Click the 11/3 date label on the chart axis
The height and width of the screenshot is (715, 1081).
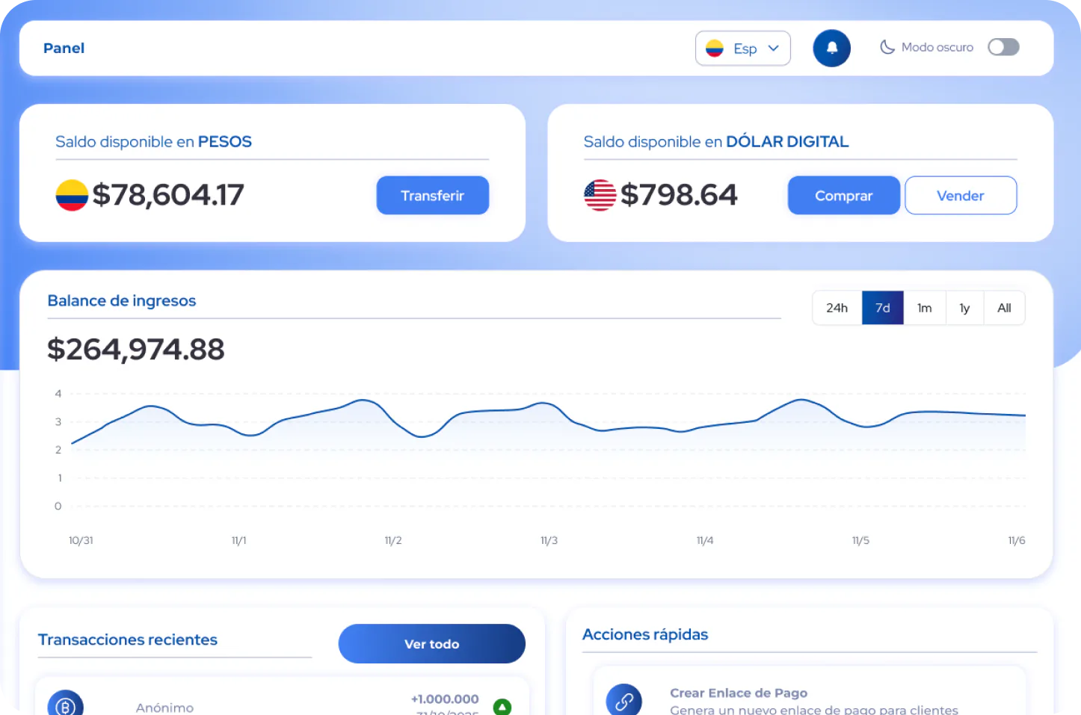point(549,540)
